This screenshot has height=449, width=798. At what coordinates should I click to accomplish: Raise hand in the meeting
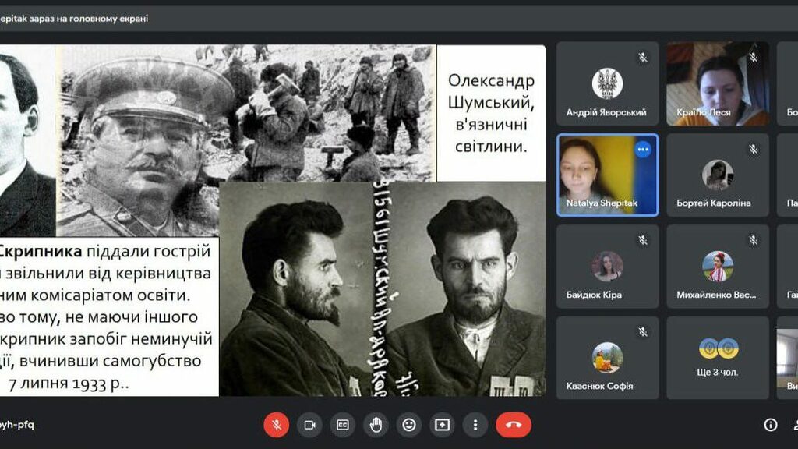point(376,425)
